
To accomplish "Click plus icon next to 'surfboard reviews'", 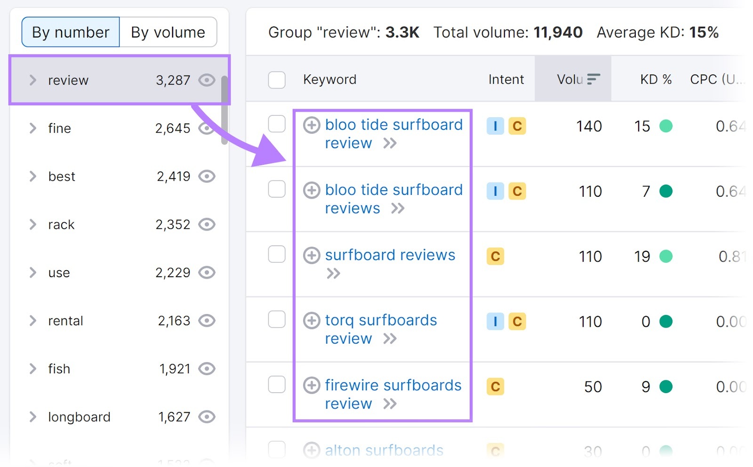I will [x=311, y=255].
